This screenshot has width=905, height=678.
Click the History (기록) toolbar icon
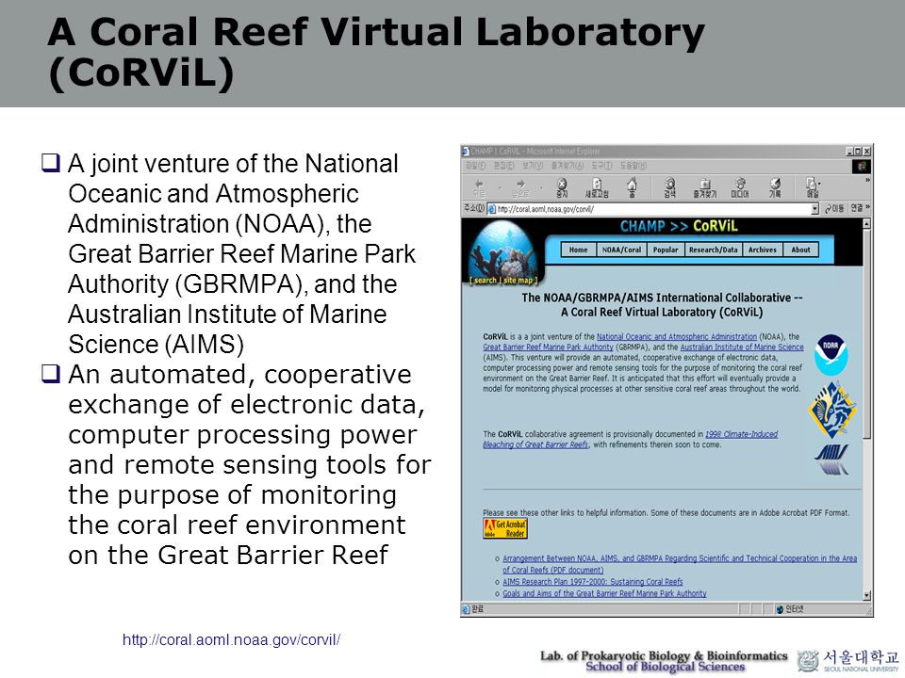pyautogui.click(x=775, y=187)
